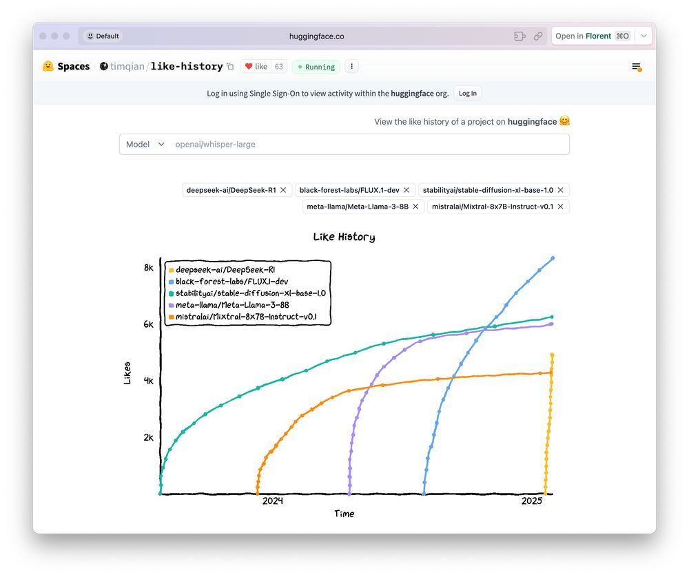Image resolution: width=689 pixels, height=577 pixels.
Task: Click the top point of the yellow DeepSeek line
Action: pos(552,355)
